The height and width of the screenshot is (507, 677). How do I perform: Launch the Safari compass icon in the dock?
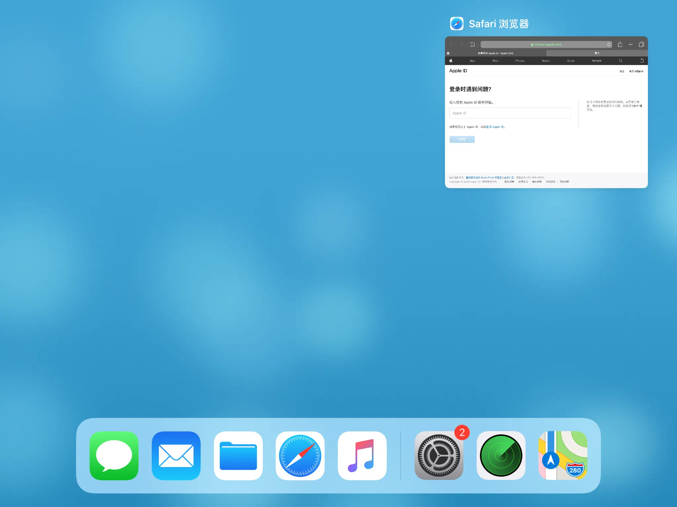coord(300,456)
